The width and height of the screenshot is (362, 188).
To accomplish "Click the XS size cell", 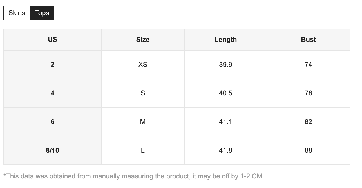I will tap(143, 65).
